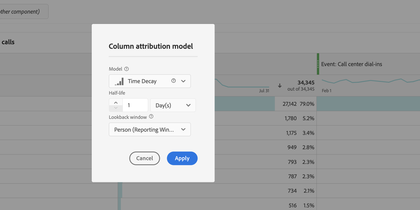Click the Column attribution model dialog title
Screen dimensions: 420x210
151,46
